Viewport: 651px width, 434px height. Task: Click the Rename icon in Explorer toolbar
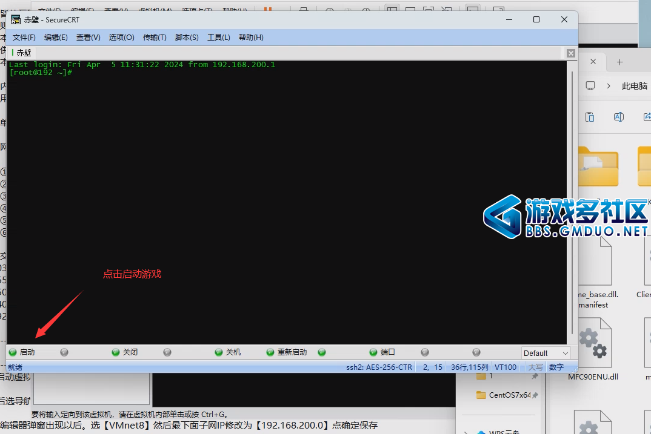point(619,117)
